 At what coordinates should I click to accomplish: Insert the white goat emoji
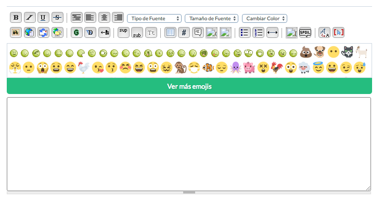[x=361, y=52]
